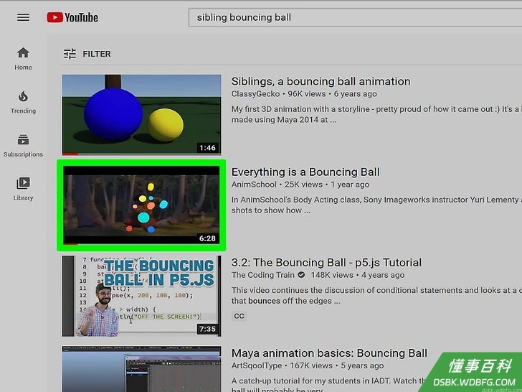Click title Siblings, a bouncing ball animation
522x392 pixels.
[x=321, y=81]
